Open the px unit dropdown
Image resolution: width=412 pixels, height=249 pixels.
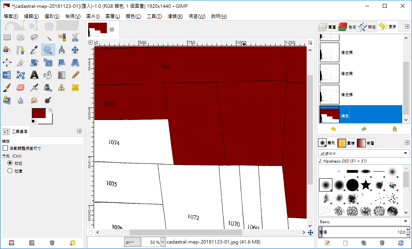pos(133,242)
